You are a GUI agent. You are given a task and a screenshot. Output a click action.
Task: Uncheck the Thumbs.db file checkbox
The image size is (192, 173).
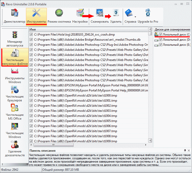pos(31,40)
